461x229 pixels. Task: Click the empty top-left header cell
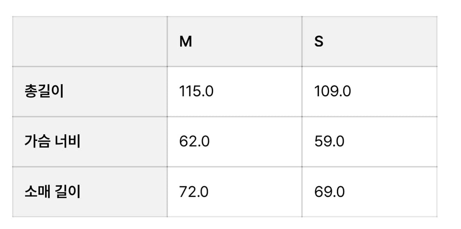(90, 42)
